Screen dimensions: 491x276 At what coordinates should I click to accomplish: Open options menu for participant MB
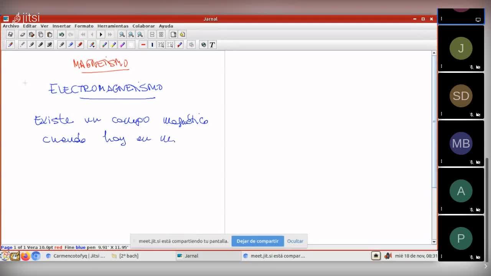[442, 161]
